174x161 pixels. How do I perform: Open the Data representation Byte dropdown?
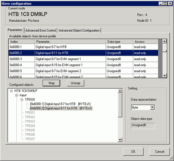[x=152, y=107]
